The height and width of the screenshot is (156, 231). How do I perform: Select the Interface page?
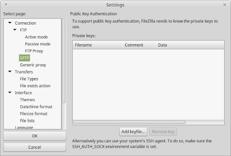[x=23, y=93]
